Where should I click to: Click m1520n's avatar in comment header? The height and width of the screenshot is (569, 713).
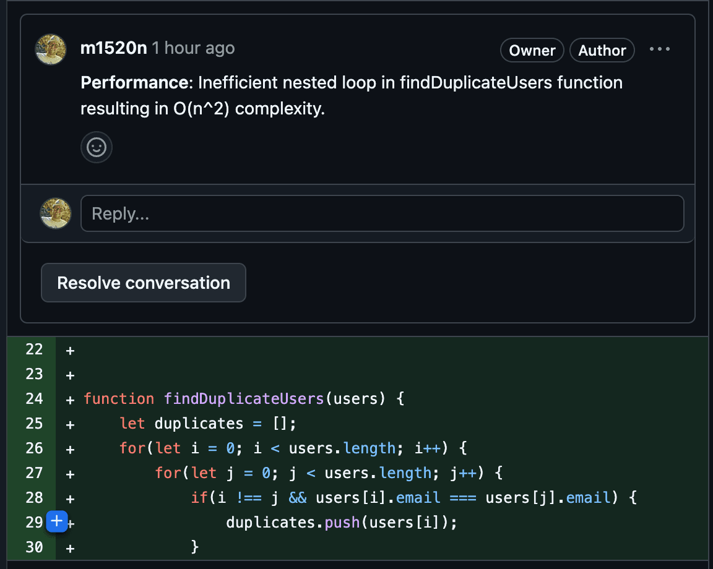coord(51,49)
